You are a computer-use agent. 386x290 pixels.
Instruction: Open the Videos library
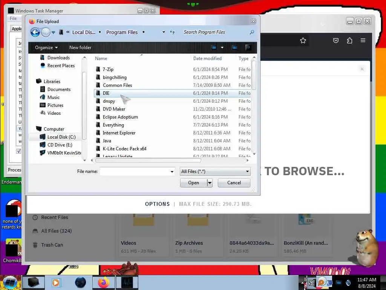54,113
